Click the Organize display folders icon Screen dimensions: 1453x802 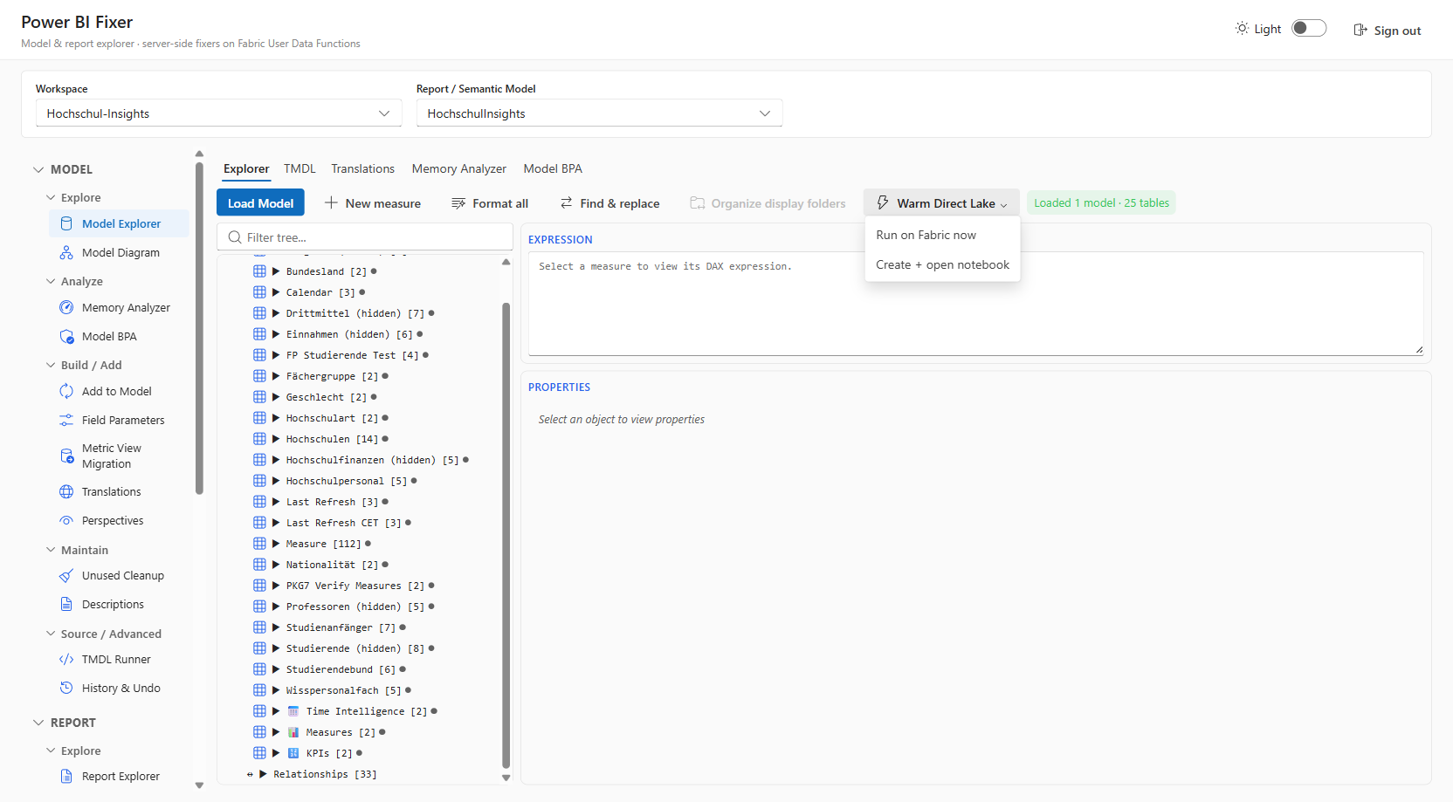[698, 202]
